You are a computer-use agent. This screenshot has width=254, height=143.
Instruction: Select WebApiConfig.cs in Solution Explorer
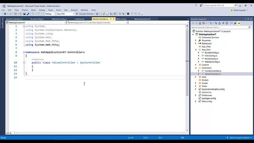click(x=212, y=62)
